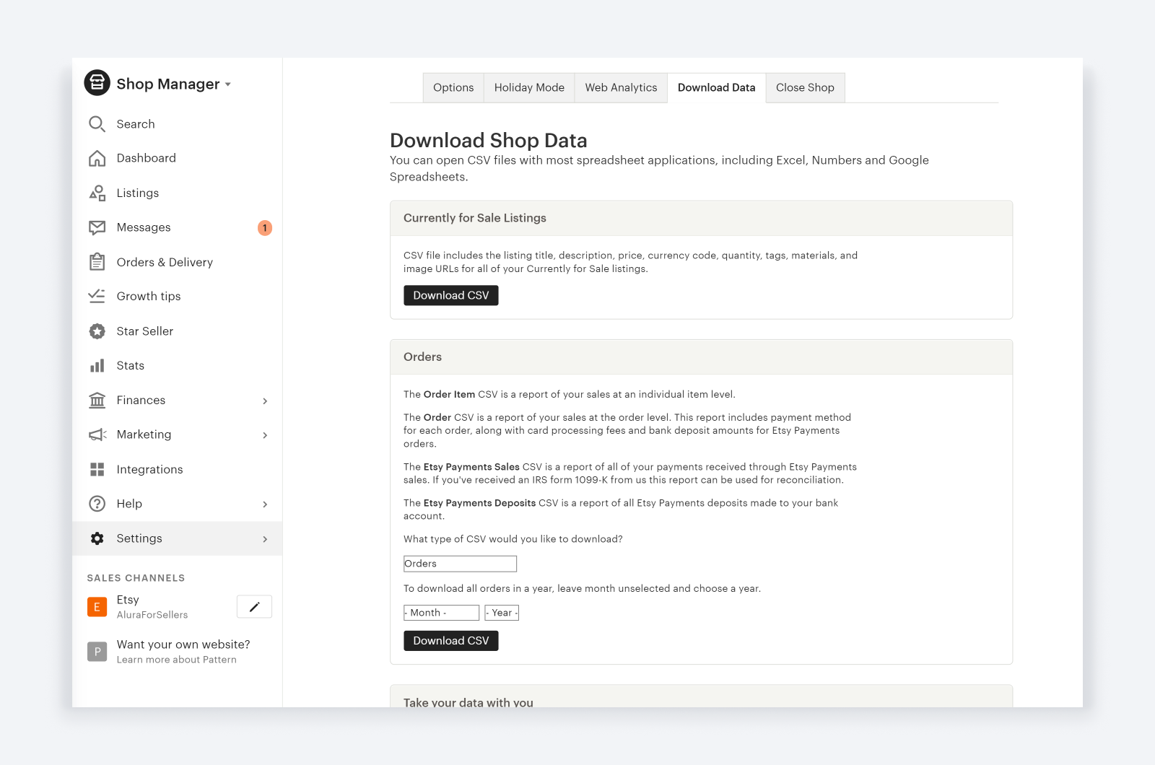Click the pencil icon next to AluraForSellers
The height and width of the screenshot is (765, 1155).
tap(253, 606)
